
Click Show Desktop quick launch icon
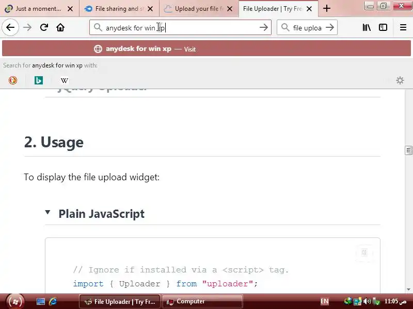(41, 302)
